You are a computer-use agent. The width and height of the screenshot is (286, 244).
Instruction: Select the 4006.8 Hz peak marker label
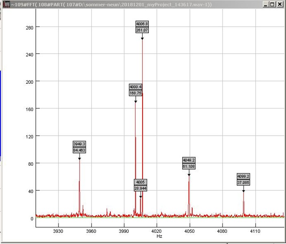click(142, 24)
